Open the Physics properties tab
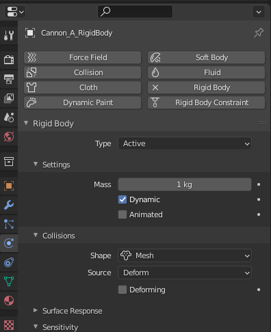The width and height of the screenshot is (271, 332). pyautogui.click(x=9, y=243)
